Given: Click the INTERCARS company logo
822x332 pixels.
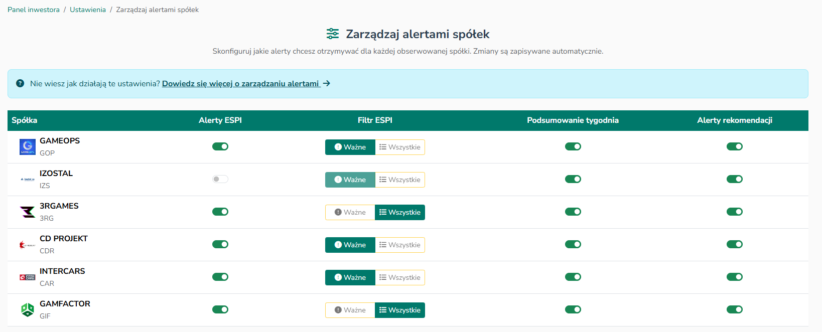Looking at the screenshot, I should (28, 277).
